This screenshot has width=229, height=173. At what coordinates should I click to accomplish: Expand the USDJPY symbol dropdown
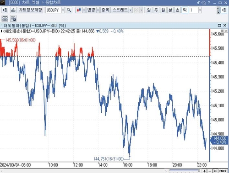pos(63,10)
